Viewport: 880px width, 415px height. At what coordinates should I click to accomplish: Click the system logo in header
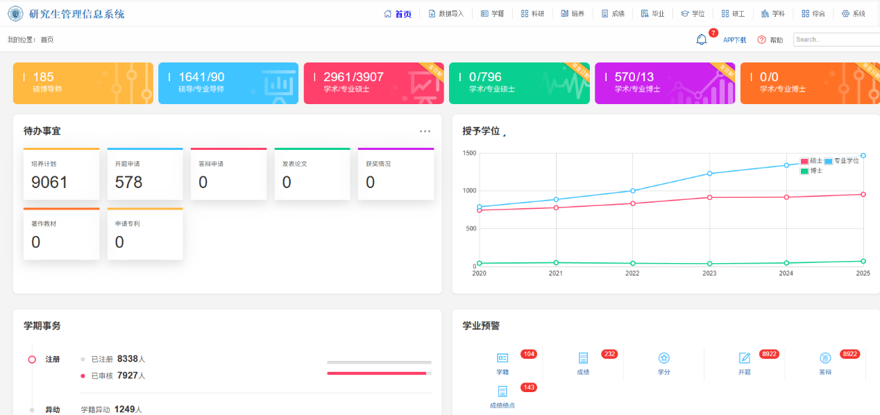click(15, 13)
